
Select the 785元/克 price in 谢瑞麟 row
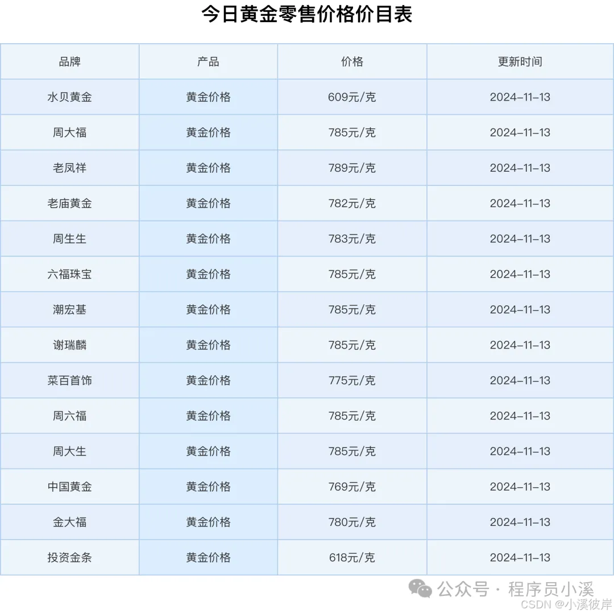point(352,345)
